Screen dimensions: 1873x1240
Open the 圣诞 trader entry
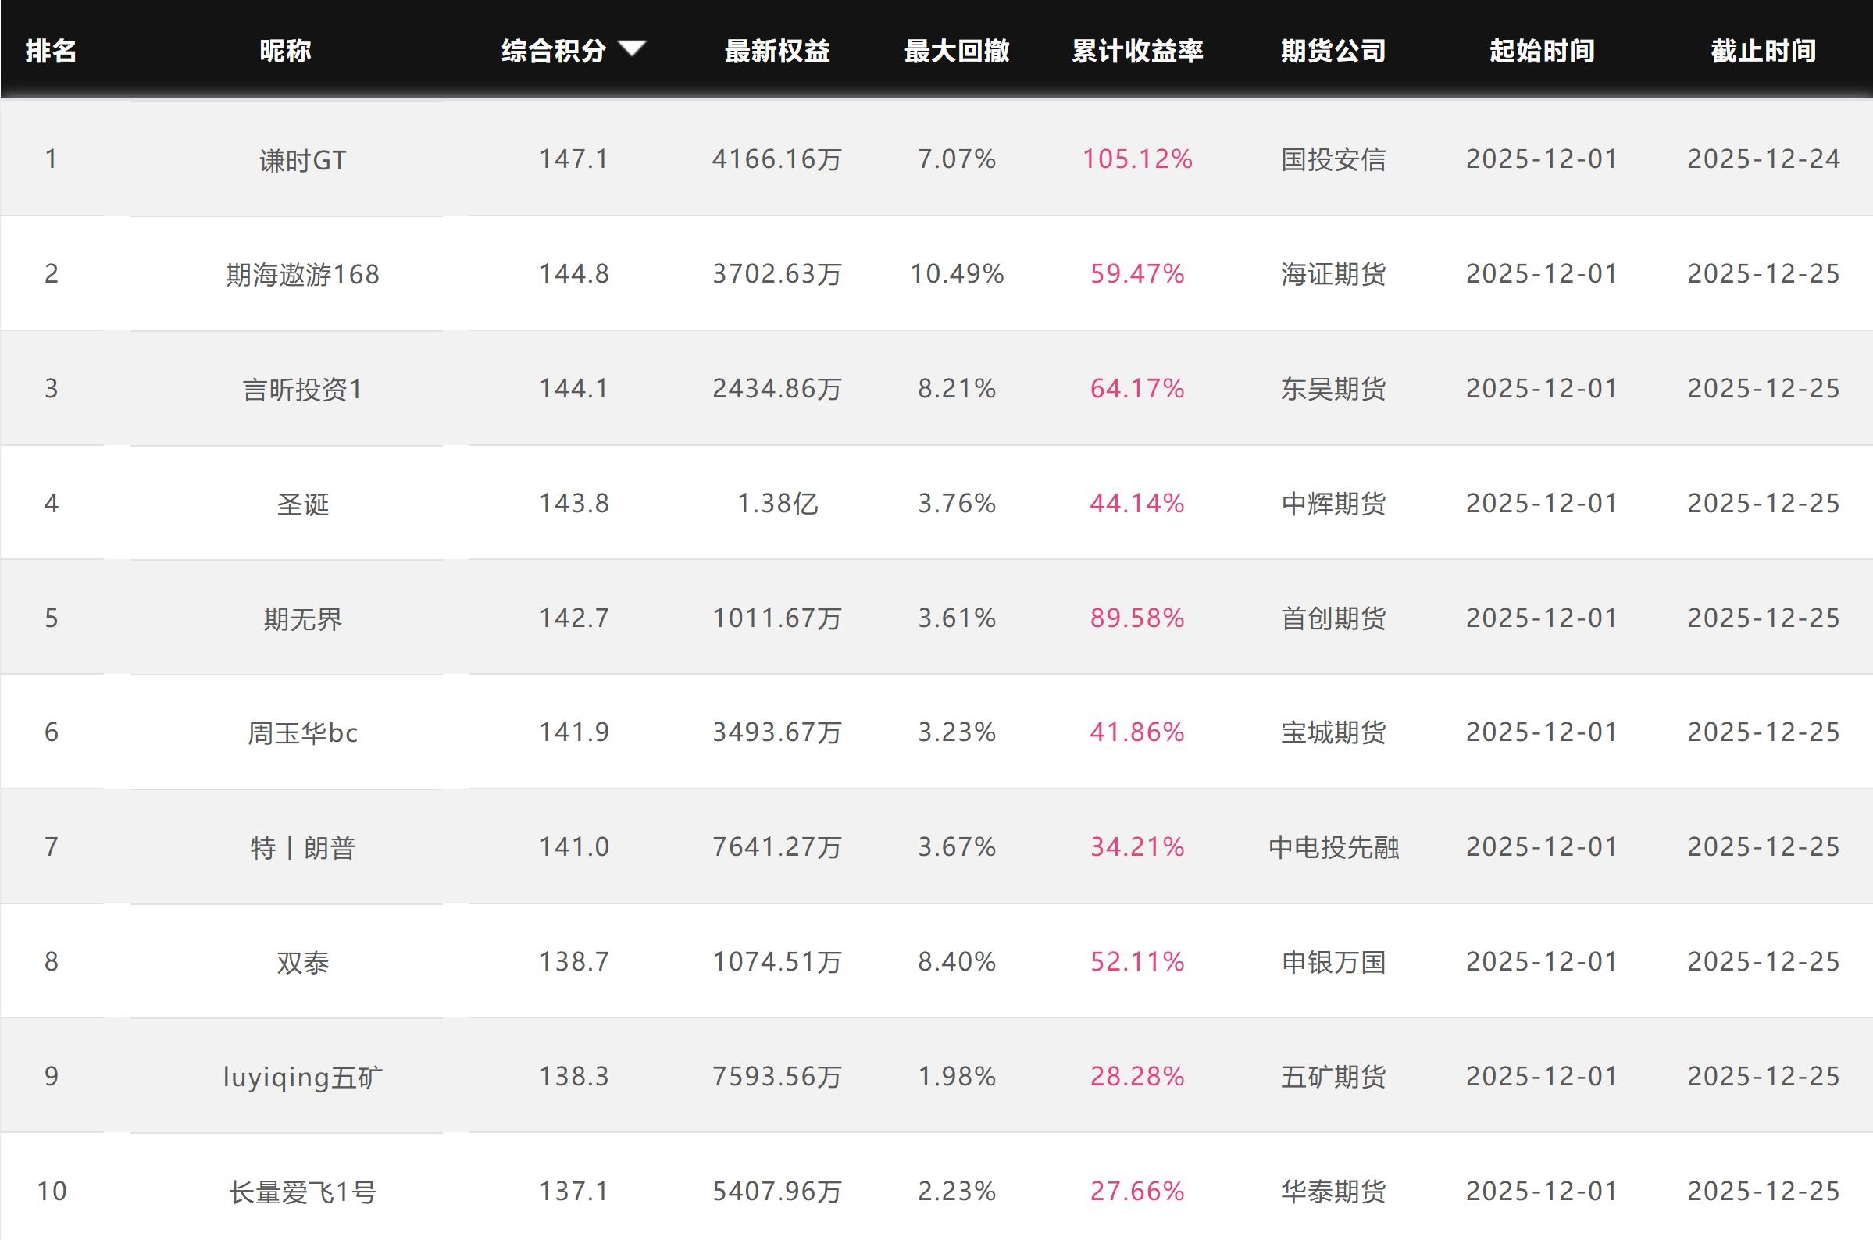point(303,504)
